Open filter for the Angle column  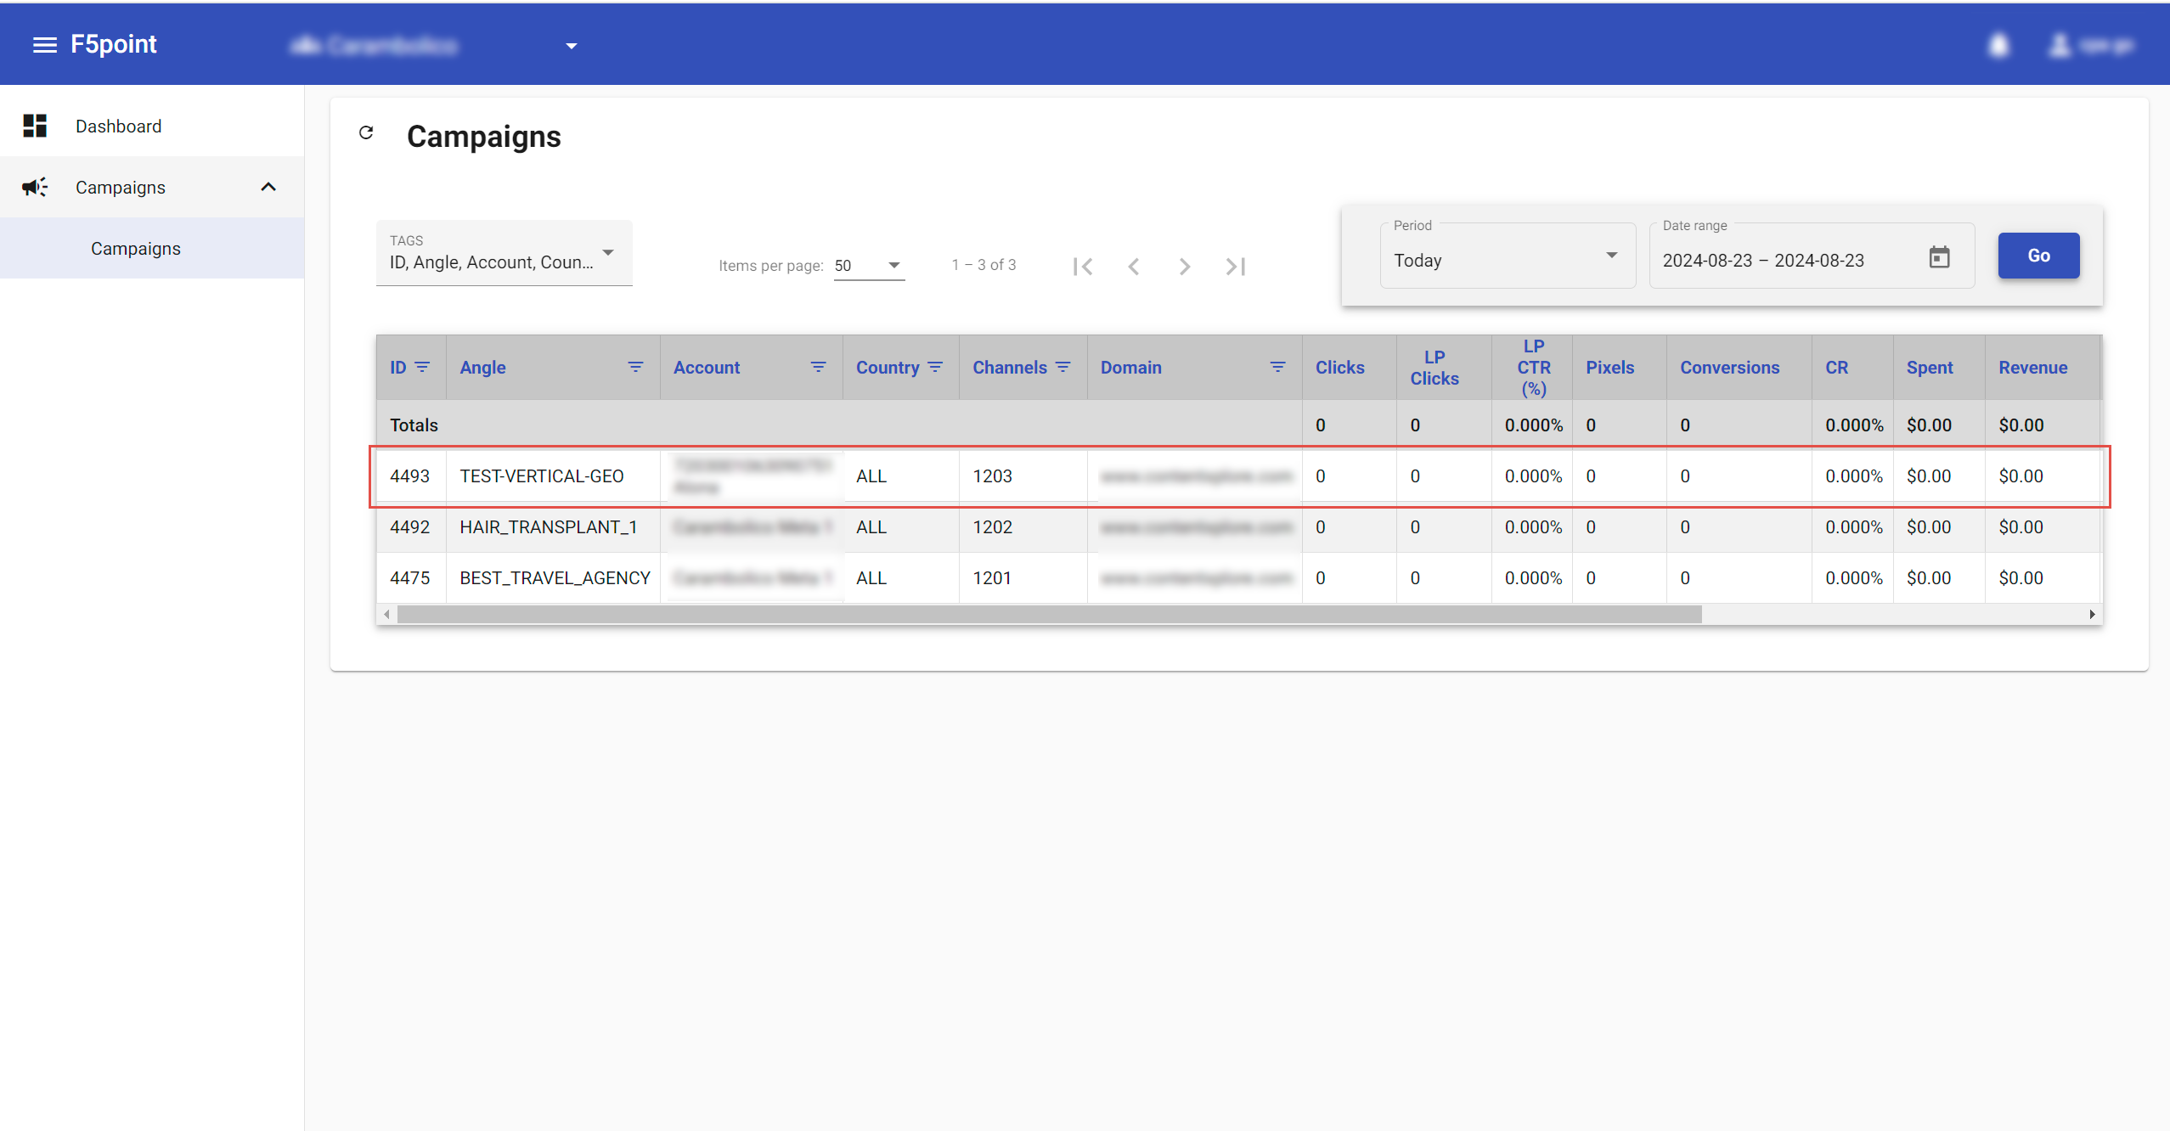tap(635, 367)
